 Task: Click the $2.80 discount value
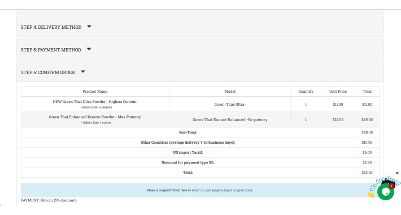click(x=367, y=162)
